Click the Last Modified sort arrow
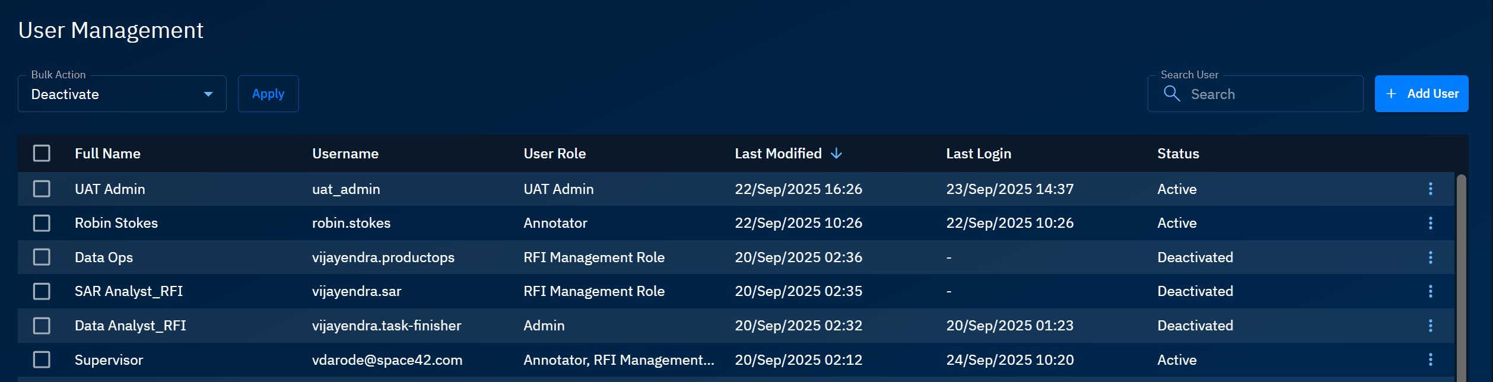The height and width of the screenshot is (382, 1493). (x=836, y=154)
